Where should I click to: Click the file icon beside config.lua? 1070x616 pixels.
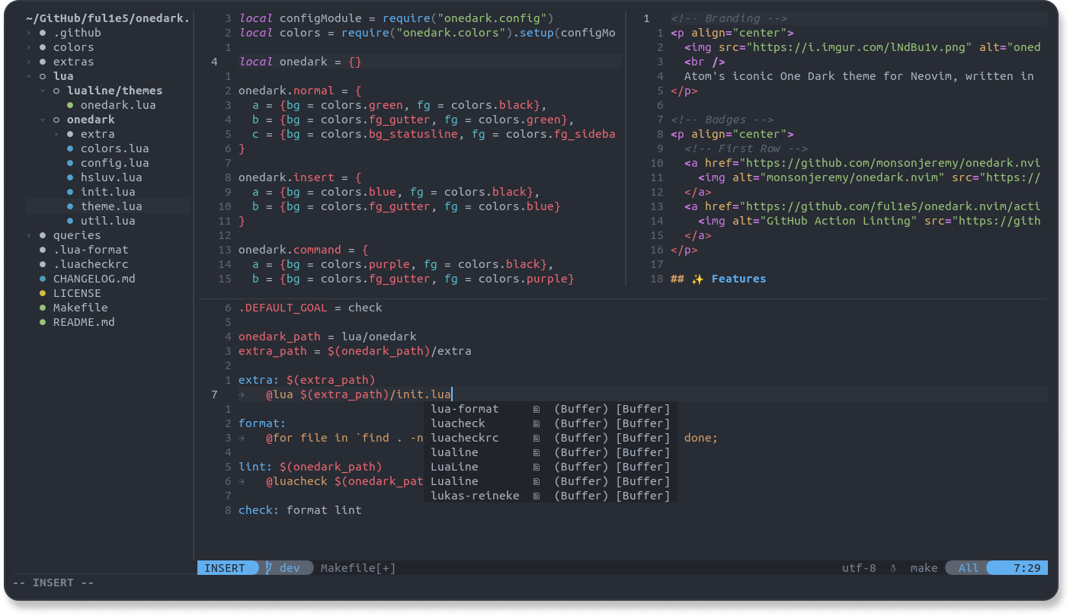pyautogui.click(x=70, y=163)
